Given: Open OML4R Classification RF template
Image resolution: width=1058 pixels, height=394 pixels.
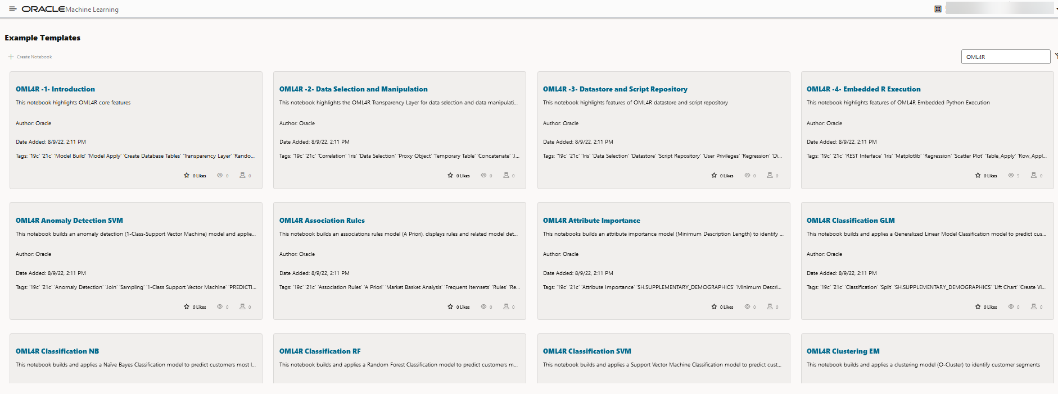Looking at the screenshot, I should pyautogui.click(x=320, y=351).
